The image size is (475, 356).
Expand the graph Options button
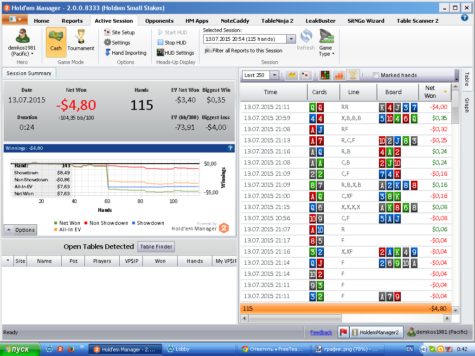pos(20,230)
